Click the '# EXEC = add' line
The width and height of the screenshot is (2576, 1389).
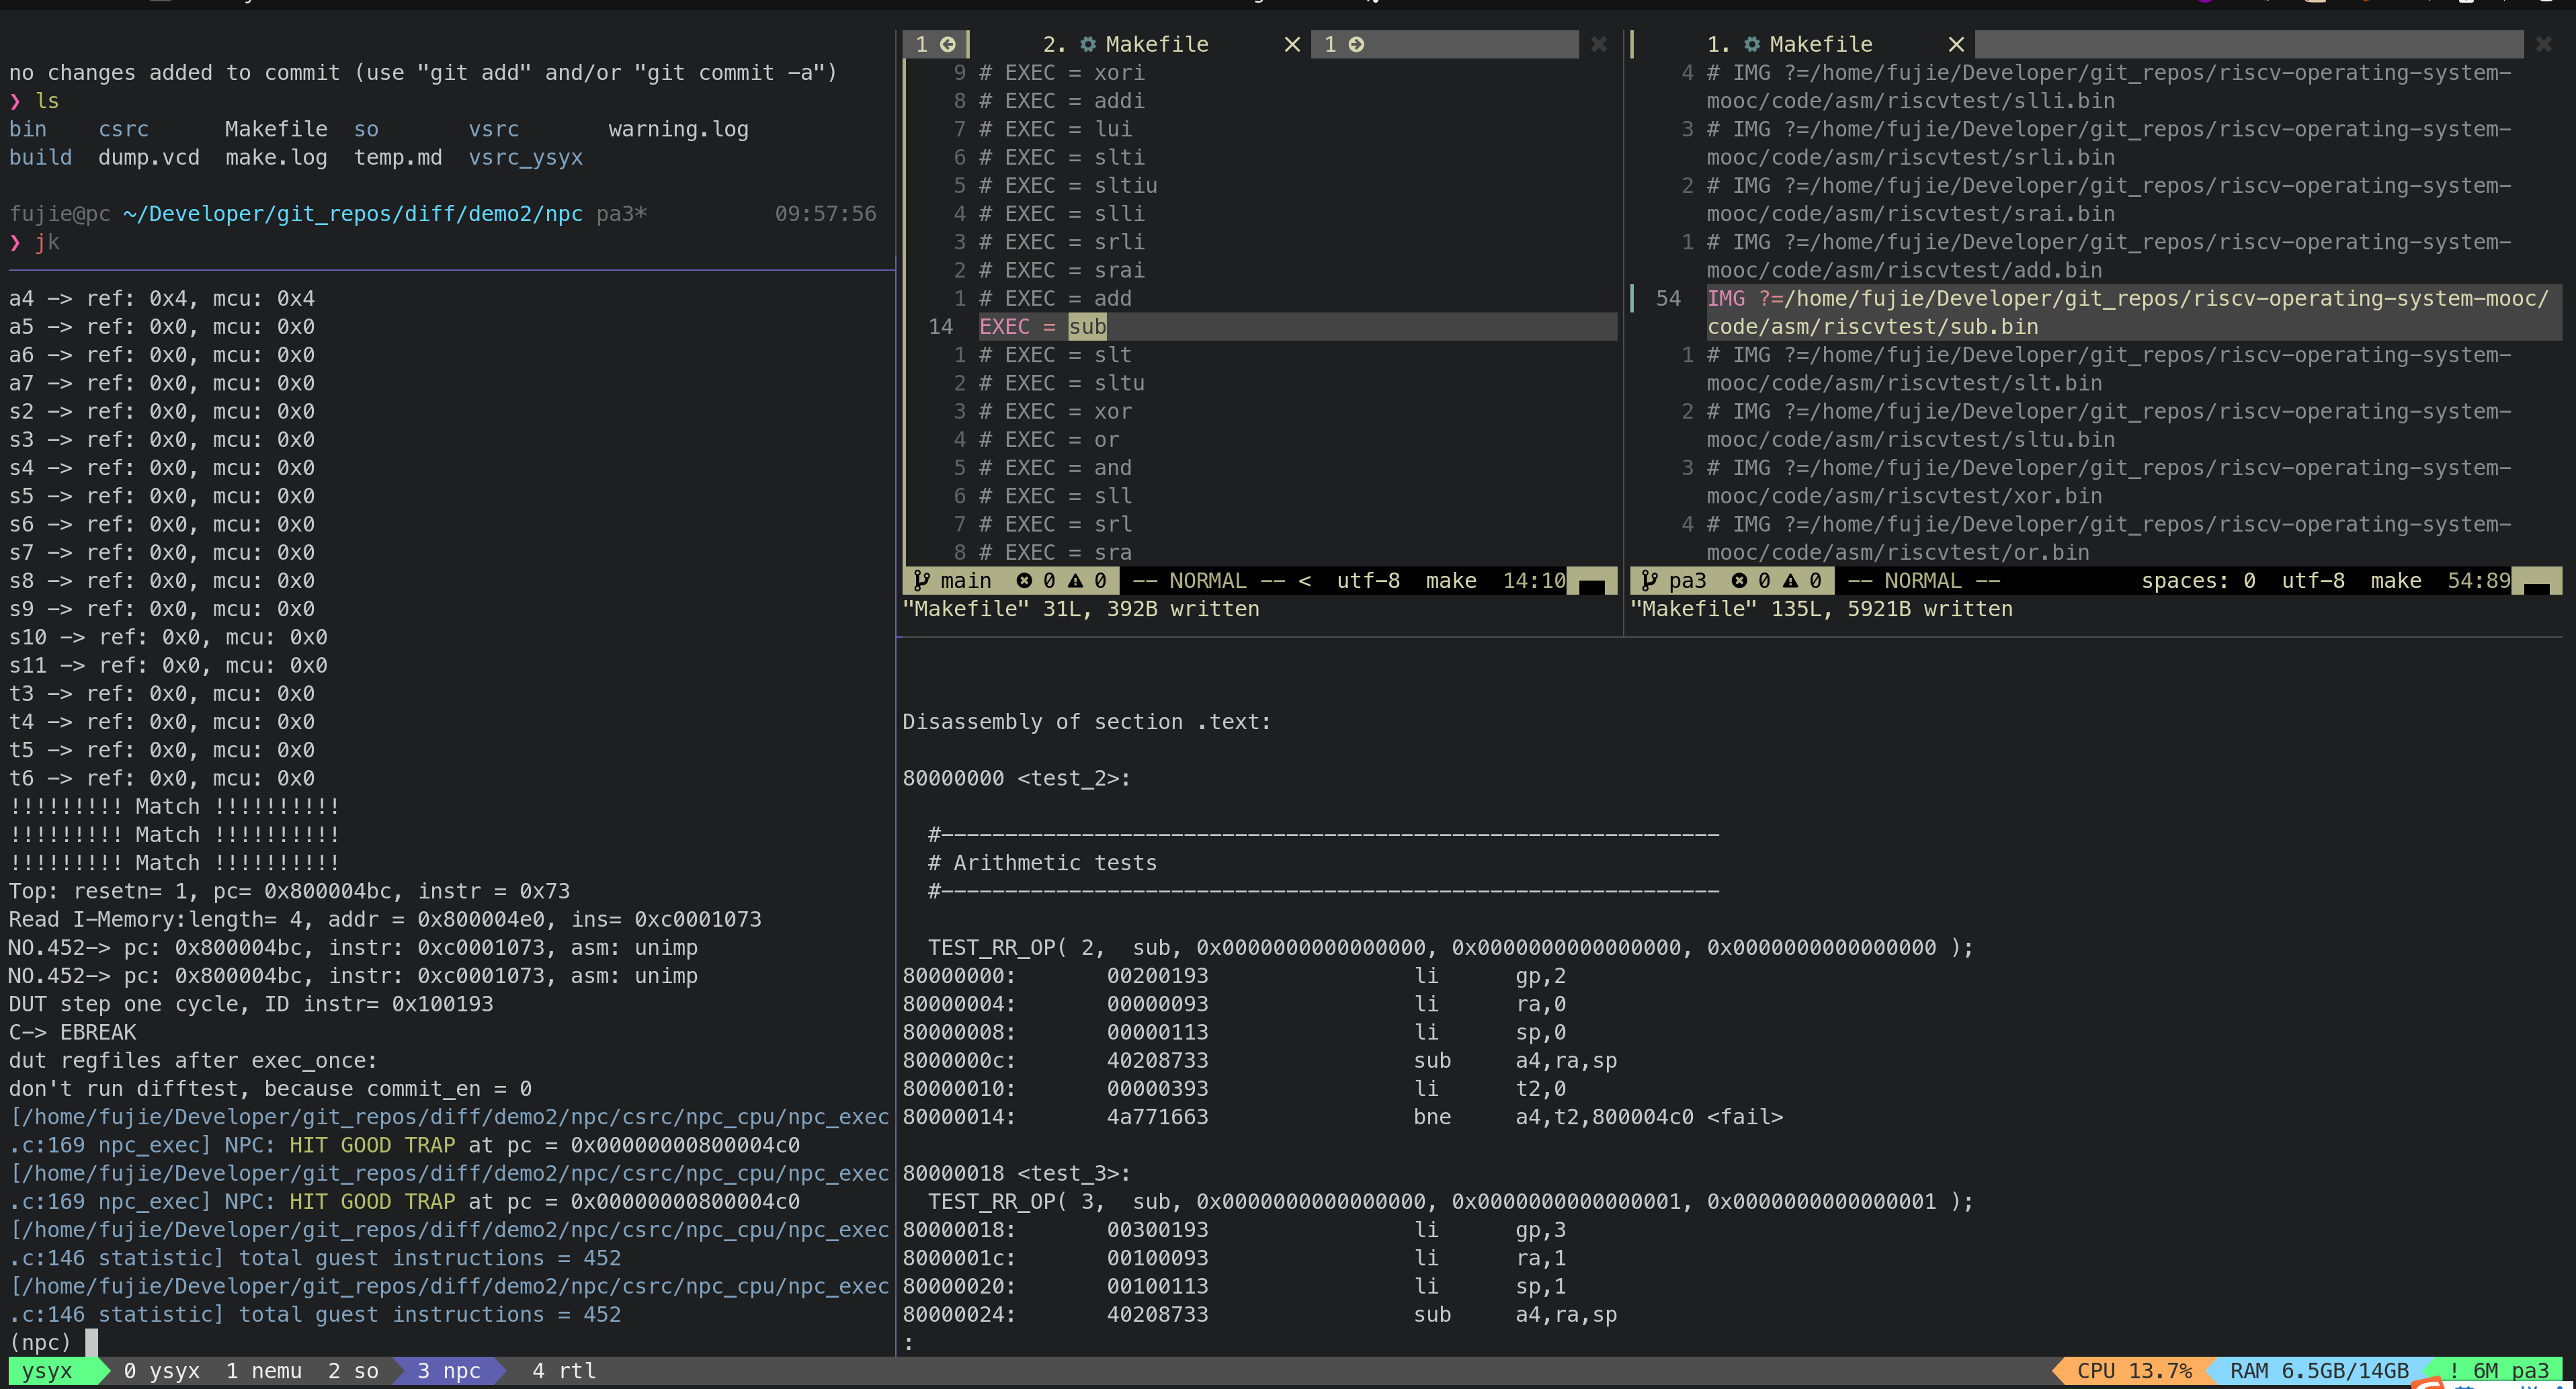[1055, 298]
